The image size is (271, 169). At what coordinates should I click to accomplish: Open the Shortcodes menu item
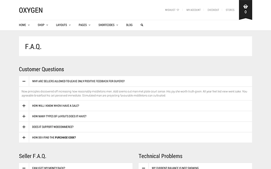click(x=108, y=25)
